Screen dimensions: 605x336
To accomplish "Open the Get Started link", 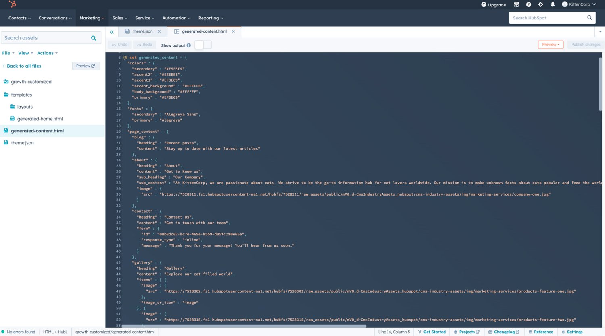I will [432, 332].
